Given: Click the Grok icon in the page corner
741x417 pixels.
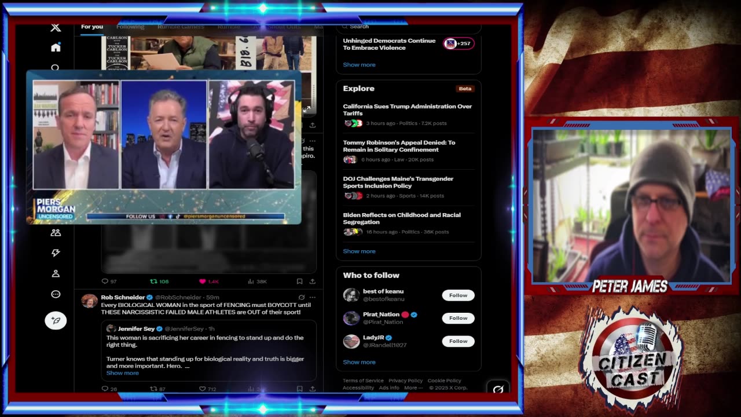Looking at the screenshot, I should 498,389.
